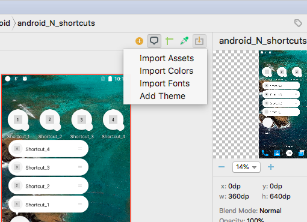307x222 pixels.
Task: Click Shortcut_3 circular icon in mockup
Action: (81, 120)
